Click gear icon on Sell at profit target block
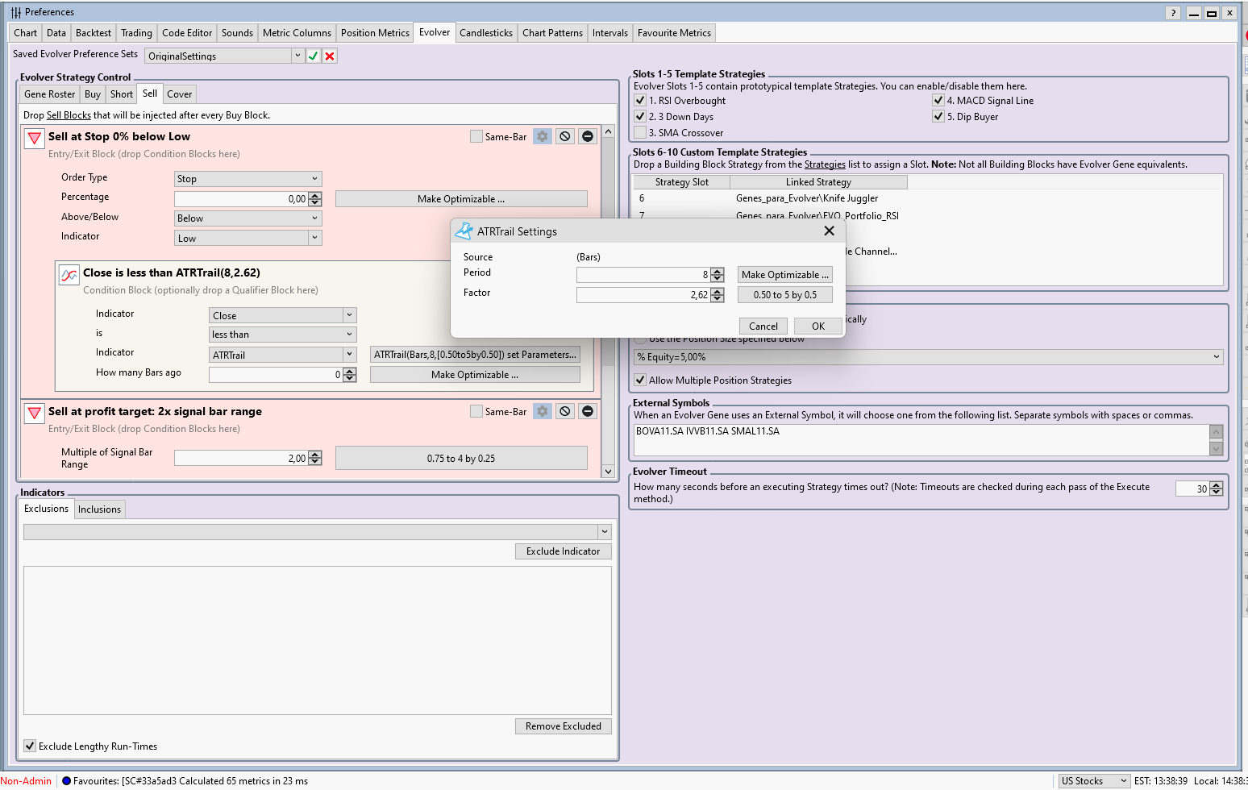The image size is (1248, 790). [x=543, y=411]
